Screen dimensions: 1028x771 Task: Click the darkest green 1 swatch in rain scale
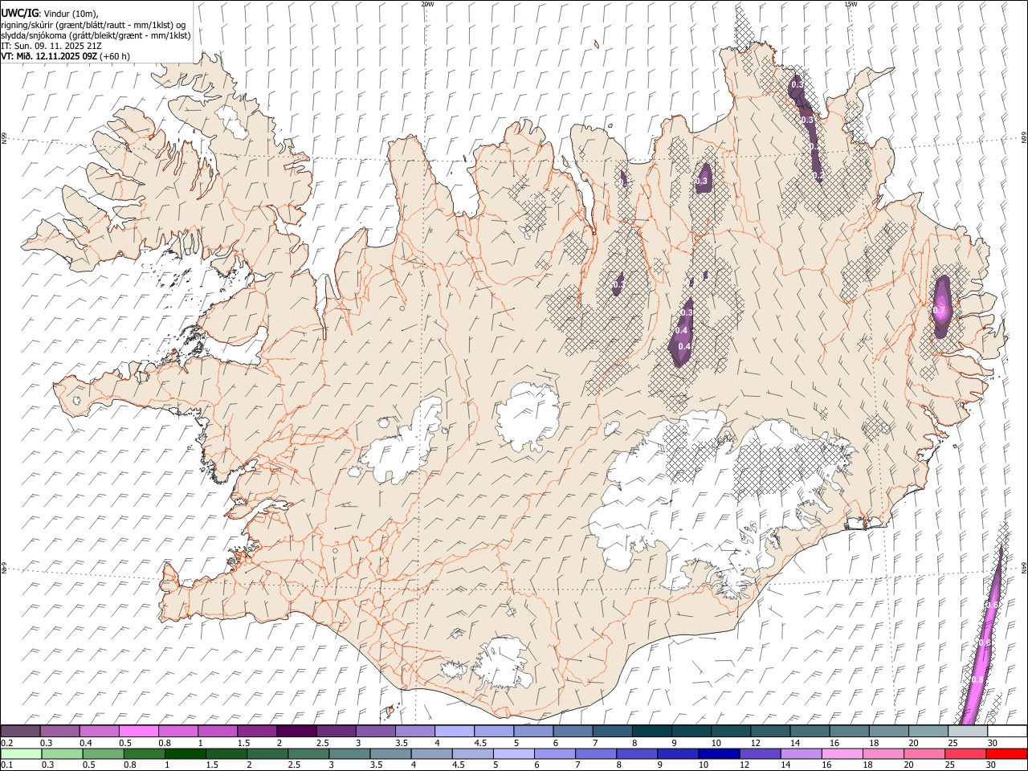pyautogui.click(x=186, y=754)
